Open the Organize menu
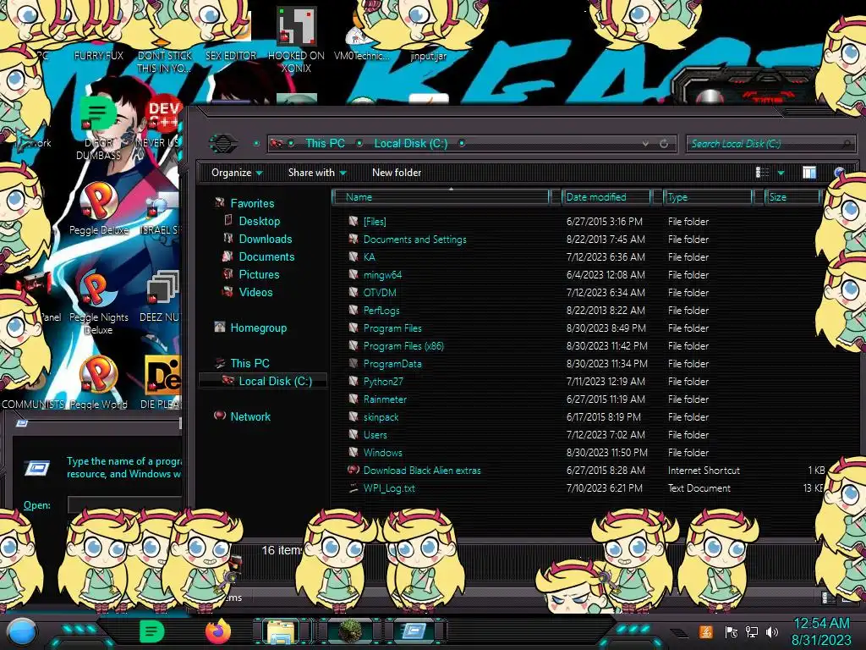Viewport: 866px width, 650px height. click(x=237, y=173)
